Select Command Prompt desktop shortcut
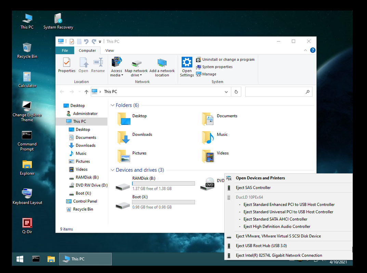This screenshot has width=367, height=273. tap(27, 141)
